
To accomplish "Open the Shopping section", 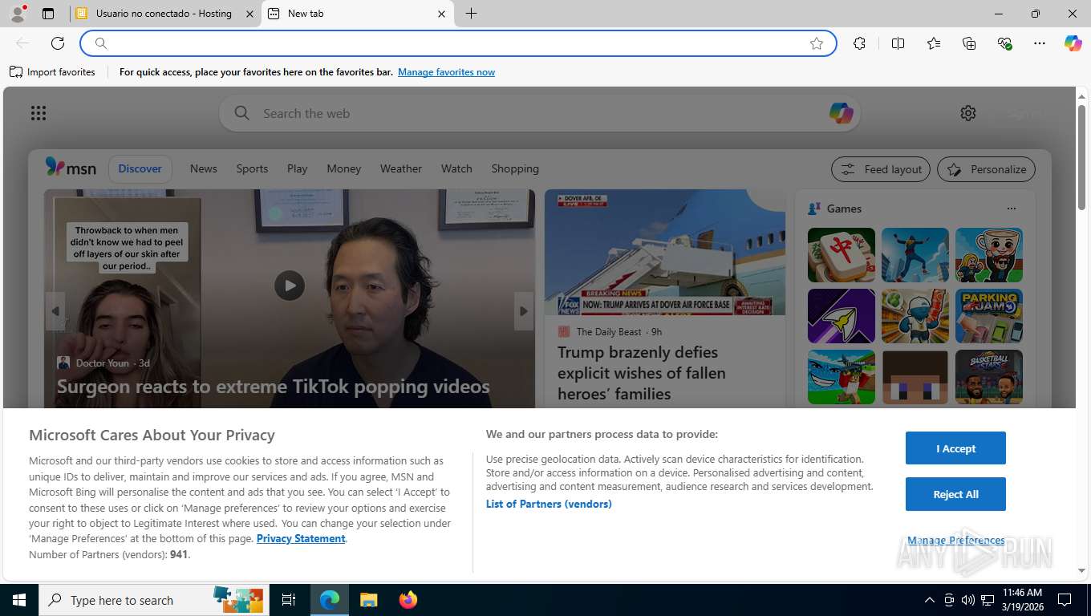I will pyautogui.click(x=515, y=168).
